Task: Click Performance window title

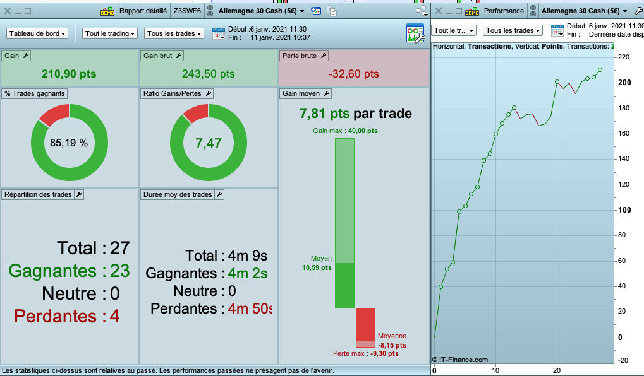Action: pos(504,11)
